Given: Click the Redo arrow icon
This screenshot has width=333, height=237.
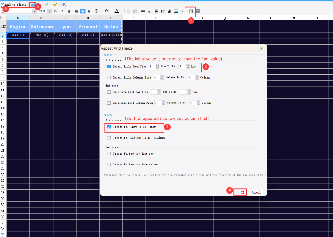Looking at the screenshot, I should pos(47,4).
